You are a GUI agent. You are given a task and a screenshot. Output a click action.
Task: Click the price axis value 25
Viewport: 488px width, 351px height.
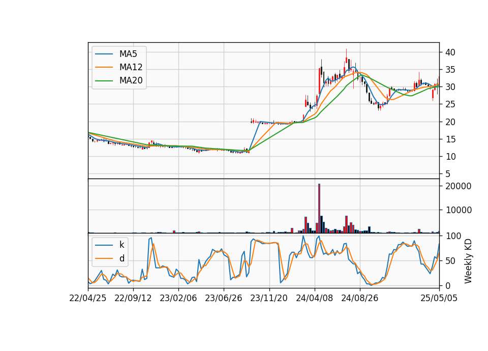(450, 104)
